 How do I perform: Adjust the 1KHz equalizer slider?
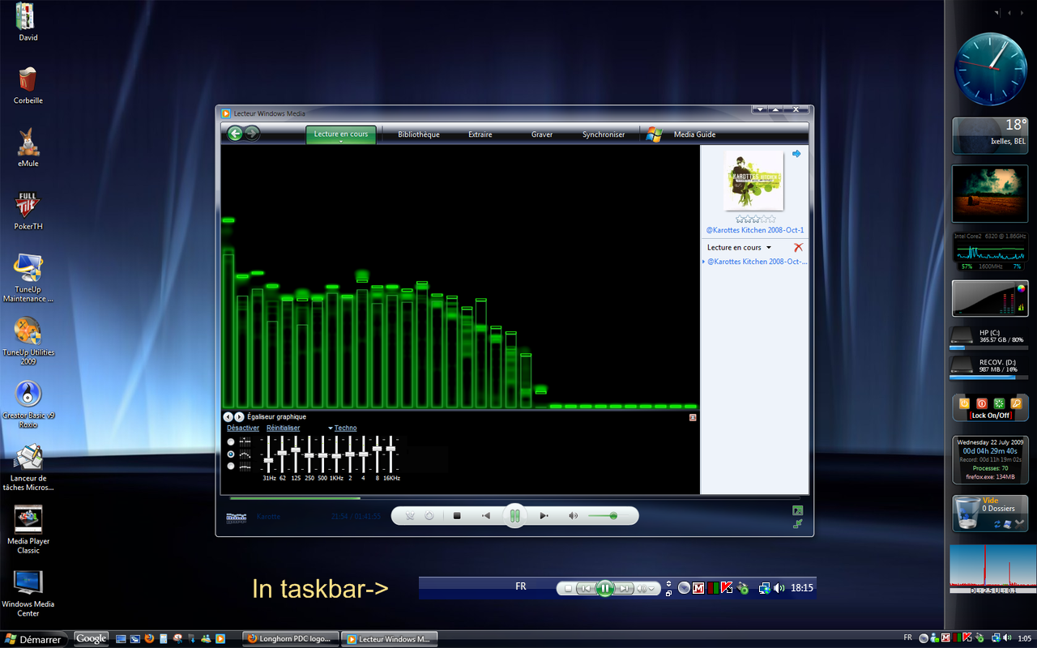[336, 455]
